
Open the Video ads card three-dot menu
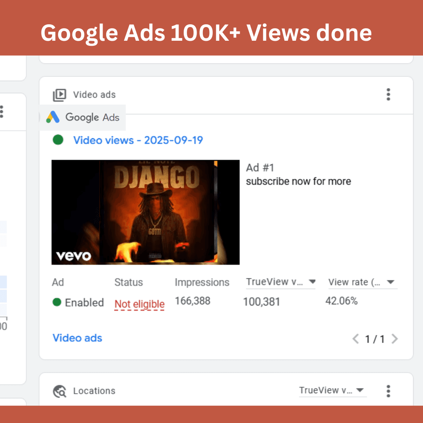[x=388, y=94]
